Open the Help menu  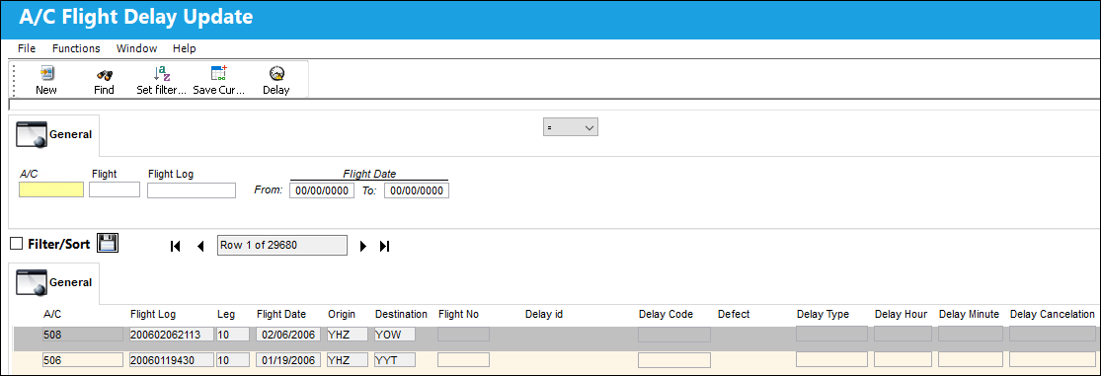point(185,48)
